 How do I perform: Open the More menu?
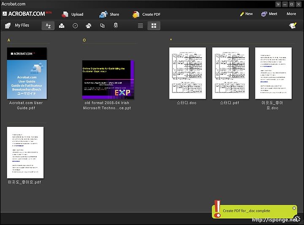(x=291, y=14)
